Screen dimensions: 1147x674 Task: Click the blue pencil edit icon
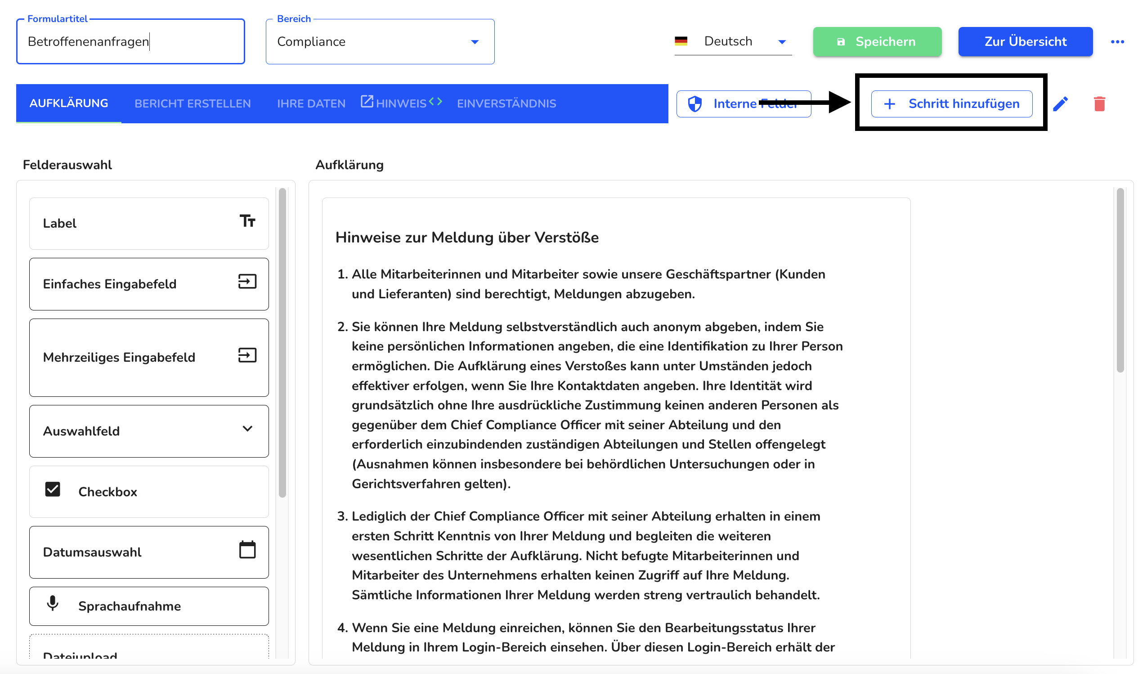1060,104
